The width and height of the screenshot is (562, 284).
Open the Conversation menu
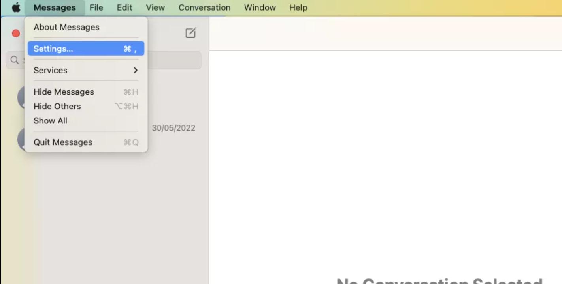coord(204,7)
